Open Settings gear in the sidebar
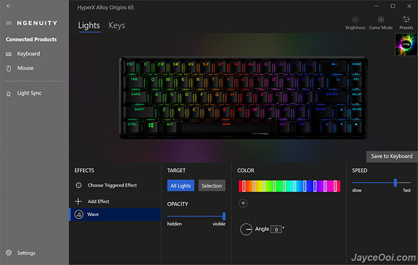418x265 pixels. point(9,252)
